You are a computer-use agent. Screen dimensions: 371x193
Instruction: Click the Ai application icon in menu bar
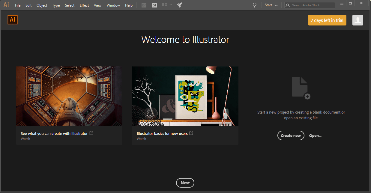click(6, 5)
